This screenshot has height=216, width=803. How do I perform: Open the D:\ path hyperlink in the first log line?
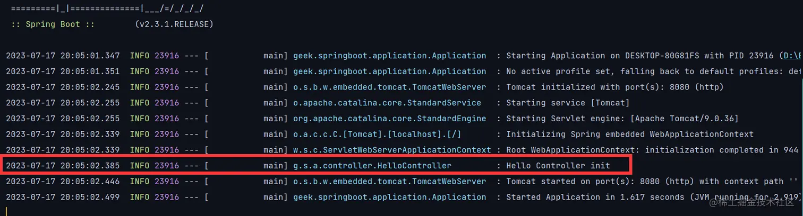792,56
